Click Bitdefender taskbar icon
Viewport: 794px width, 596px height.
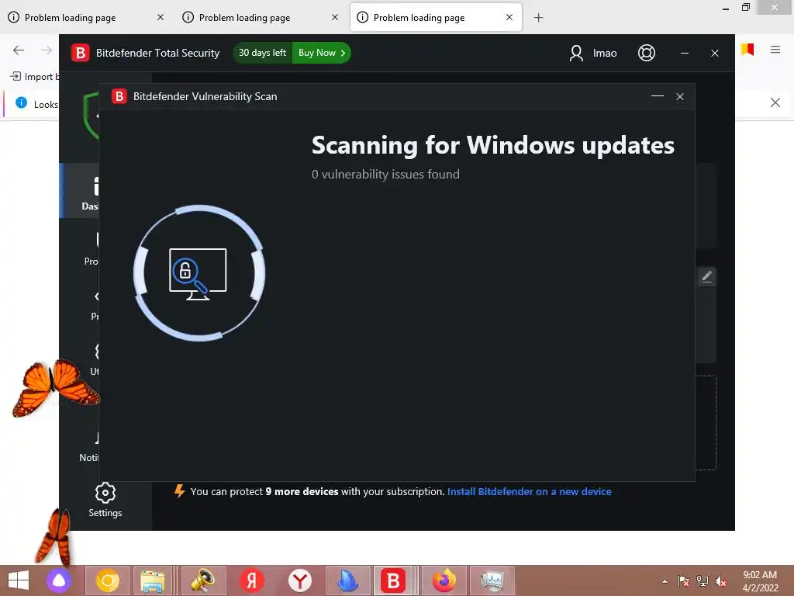coord(393,580)
